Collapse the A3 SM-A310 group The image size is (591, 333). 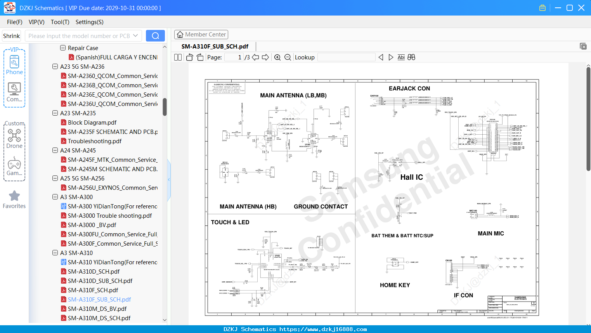pyautogui.click(x=55, y=253)
